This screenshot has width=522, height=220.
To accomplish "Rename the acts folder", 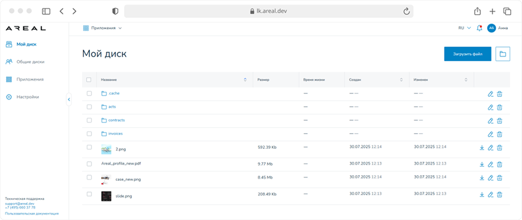I will 490,107.
